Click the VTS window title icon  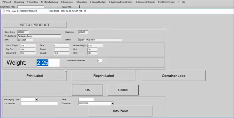tap(4, 11)
